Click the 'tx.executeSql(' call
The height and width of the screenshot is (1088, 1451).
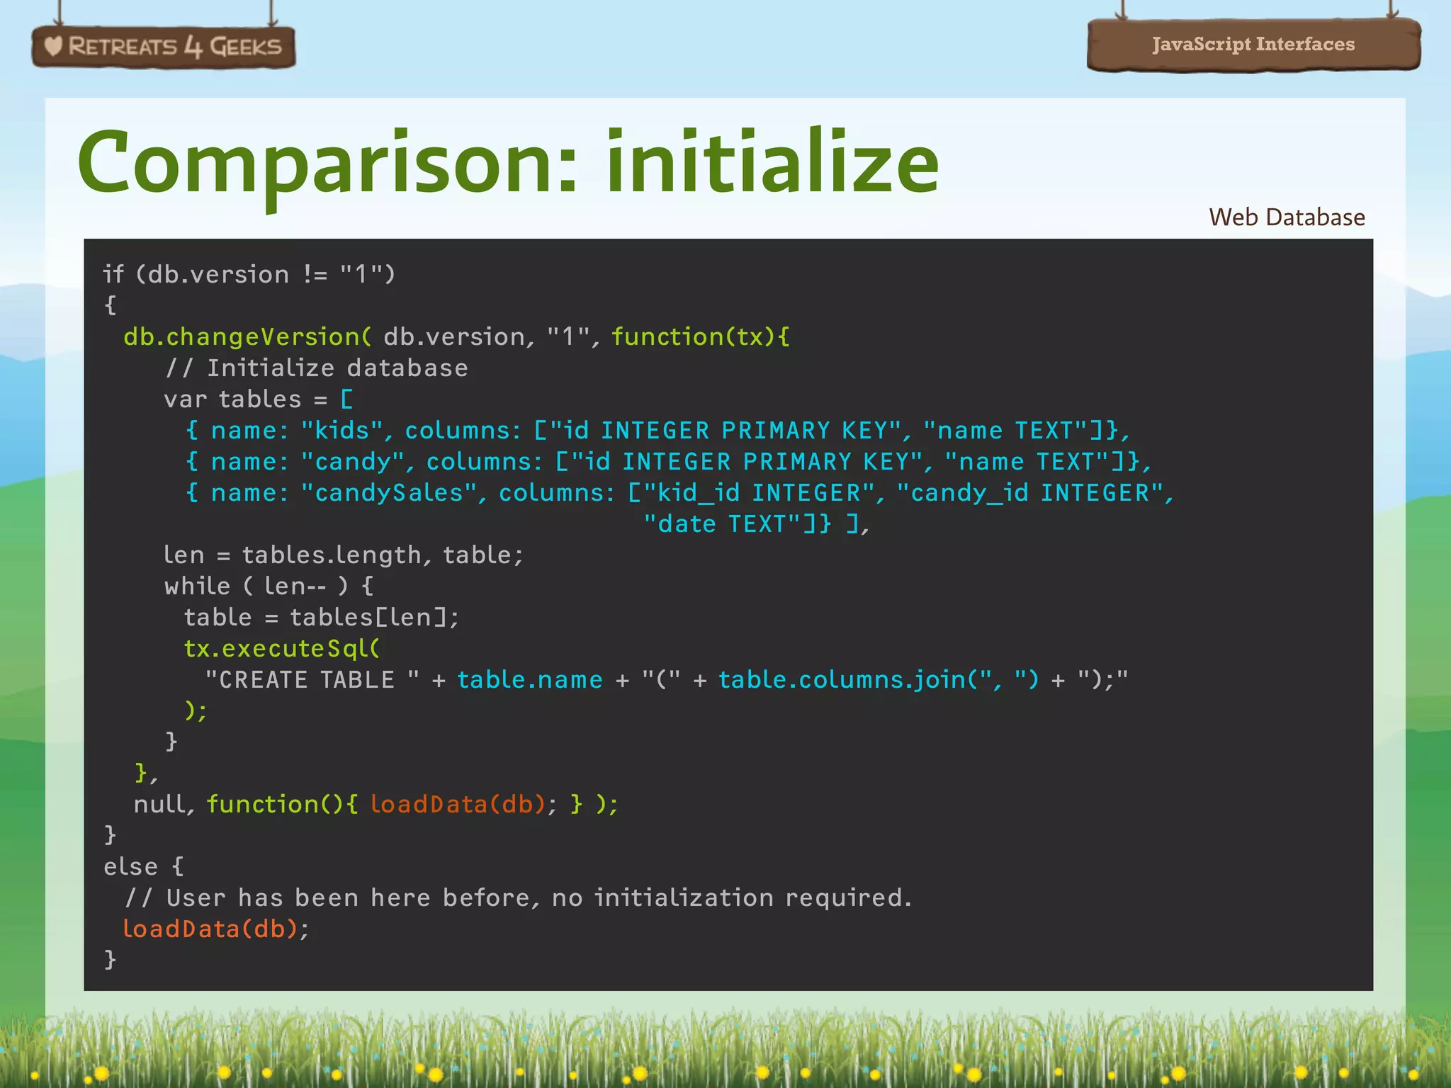click(x=282, y=648)
